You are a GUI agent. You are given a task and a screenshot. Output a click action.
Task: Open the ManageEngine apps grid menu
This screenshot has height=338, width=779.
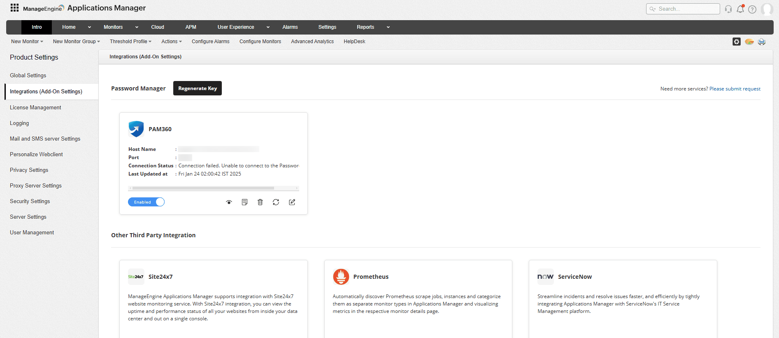[x=14, y=7]
